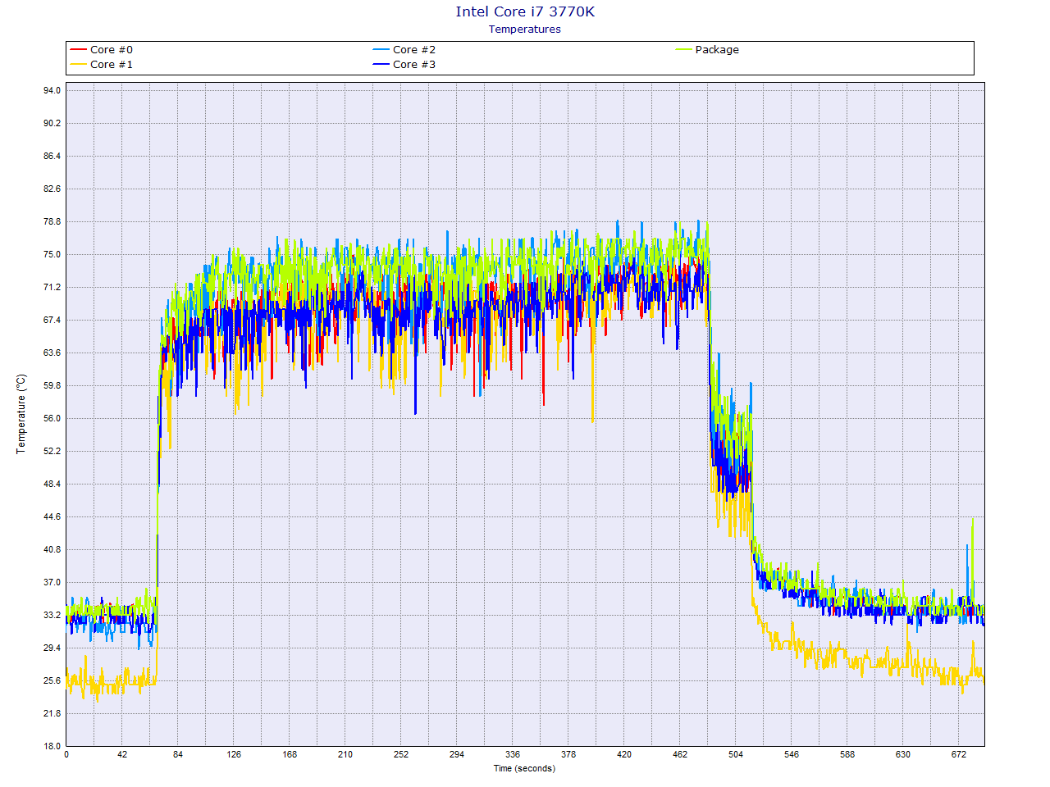Click the 210 x-axis tick label
1050x787 pixels.
pos(345,754)
